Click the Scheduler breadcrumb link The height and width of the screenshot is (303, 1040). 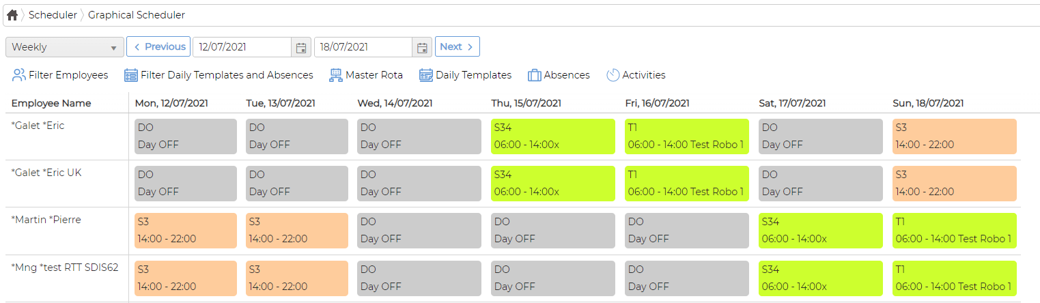(x=53, y=15)
